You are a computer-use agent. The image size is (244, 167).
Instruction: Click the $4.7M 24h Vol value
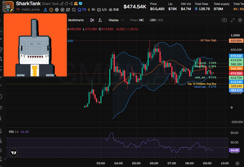(186, 9)
